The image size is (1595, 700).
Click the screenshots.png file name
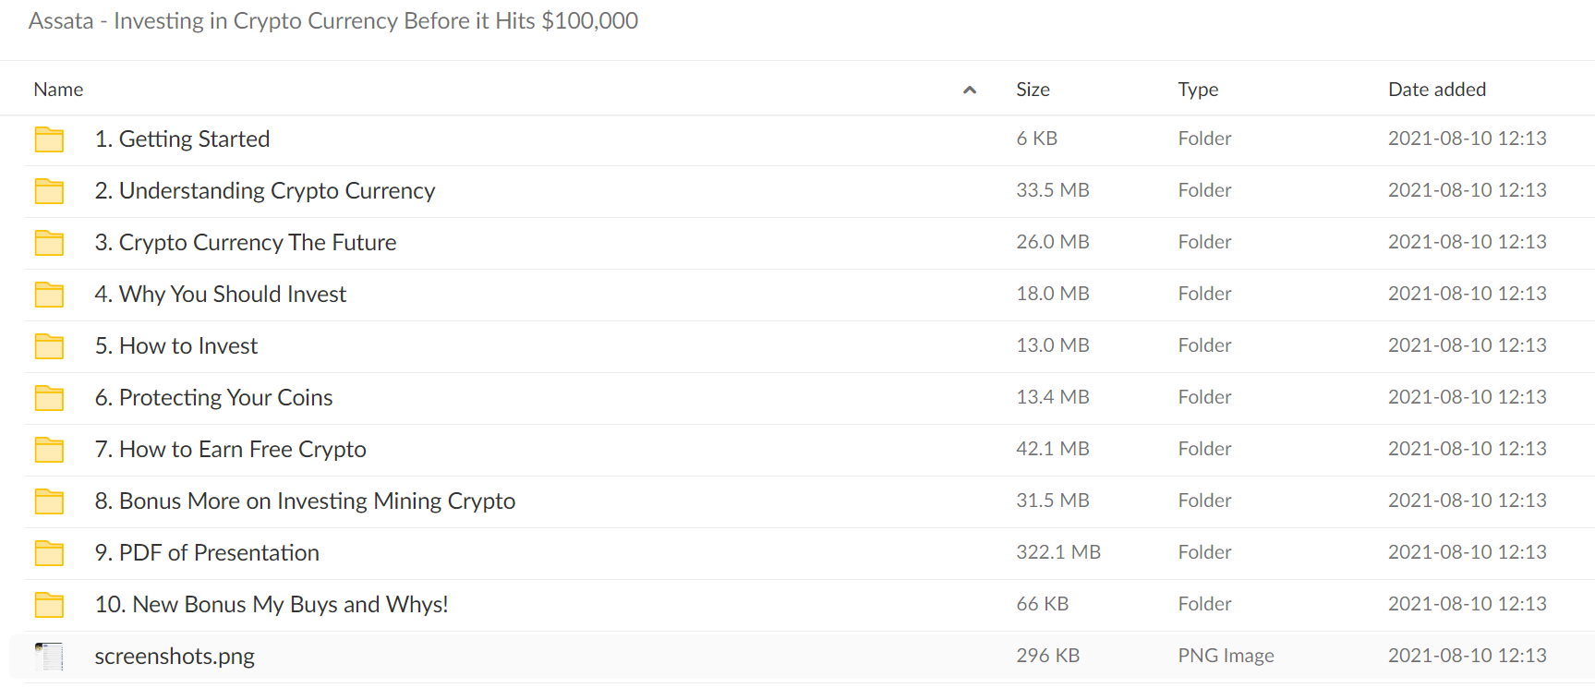pos(175,657)
